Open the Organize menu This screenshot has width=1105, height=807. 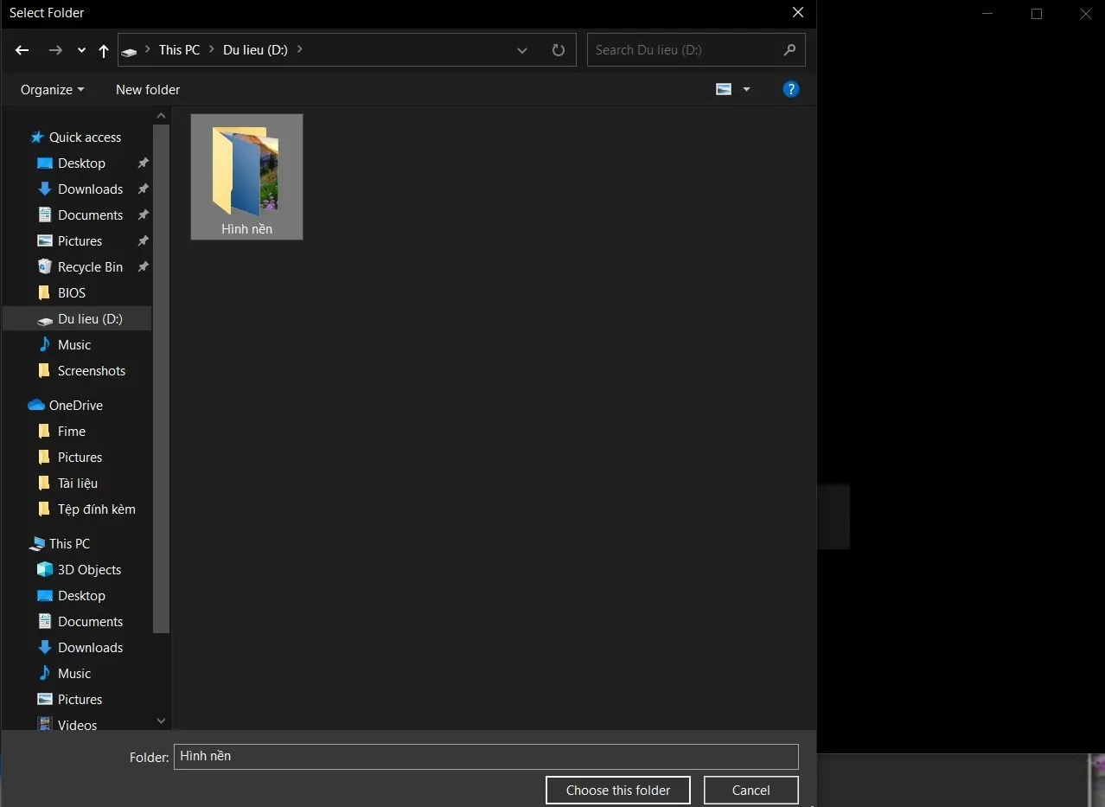pyautogui.click(x=52, y=89)
